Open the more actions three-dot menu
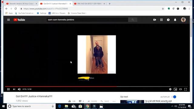Image resolution: width=194 pixels, height=109 pixels. (114, 101)
